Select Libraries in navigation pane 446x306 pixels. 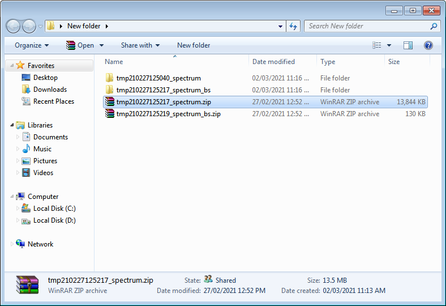40,125
